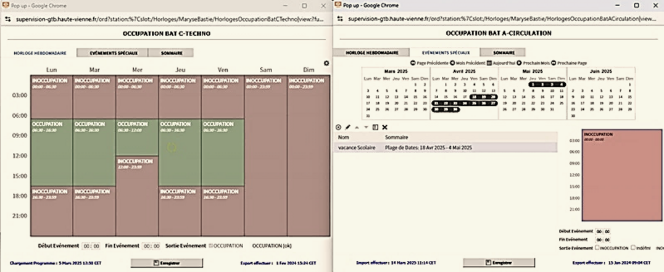664x272 pixels.
Task: Check the INOCCUPATION output checkbox
Action: click(x=598, y=247)
